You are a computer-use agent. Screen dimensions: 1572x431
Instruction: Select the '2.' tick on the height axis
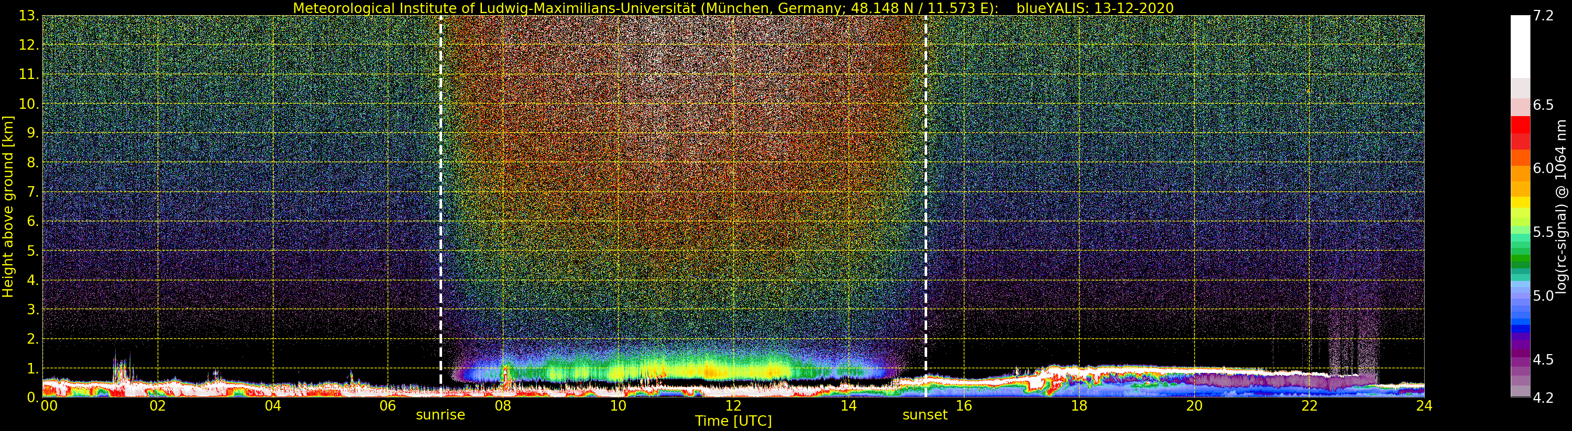pos(32,339)
